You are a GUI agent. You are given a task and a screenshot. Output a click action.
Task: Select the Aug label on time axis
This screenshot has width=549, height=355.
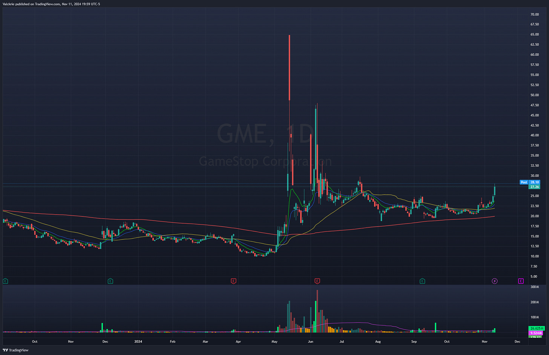pyautogui.click(x=378, y=341)
